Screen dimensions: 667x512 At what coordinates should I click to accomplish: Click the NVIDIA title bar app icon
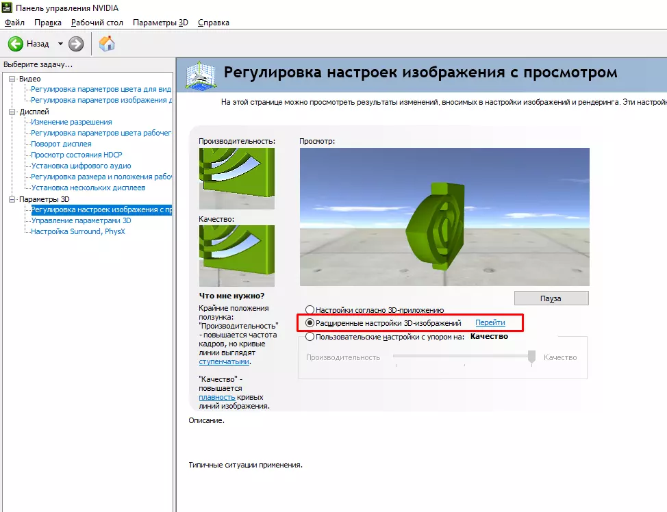(7, 8)
